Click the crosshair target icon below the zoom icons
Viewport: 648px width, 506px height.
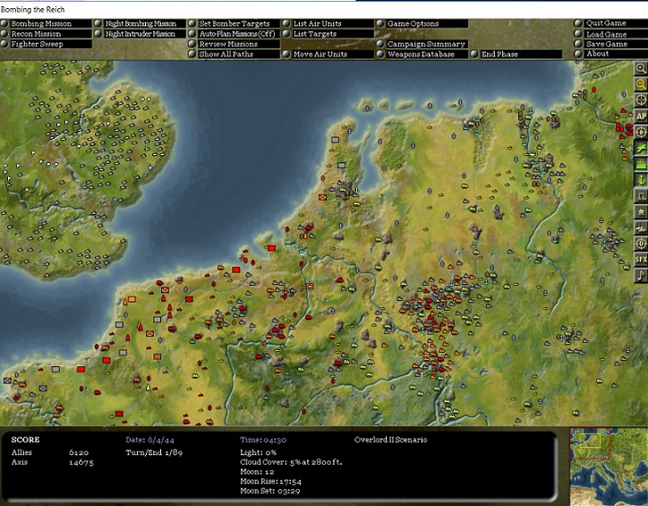[641, 100]
